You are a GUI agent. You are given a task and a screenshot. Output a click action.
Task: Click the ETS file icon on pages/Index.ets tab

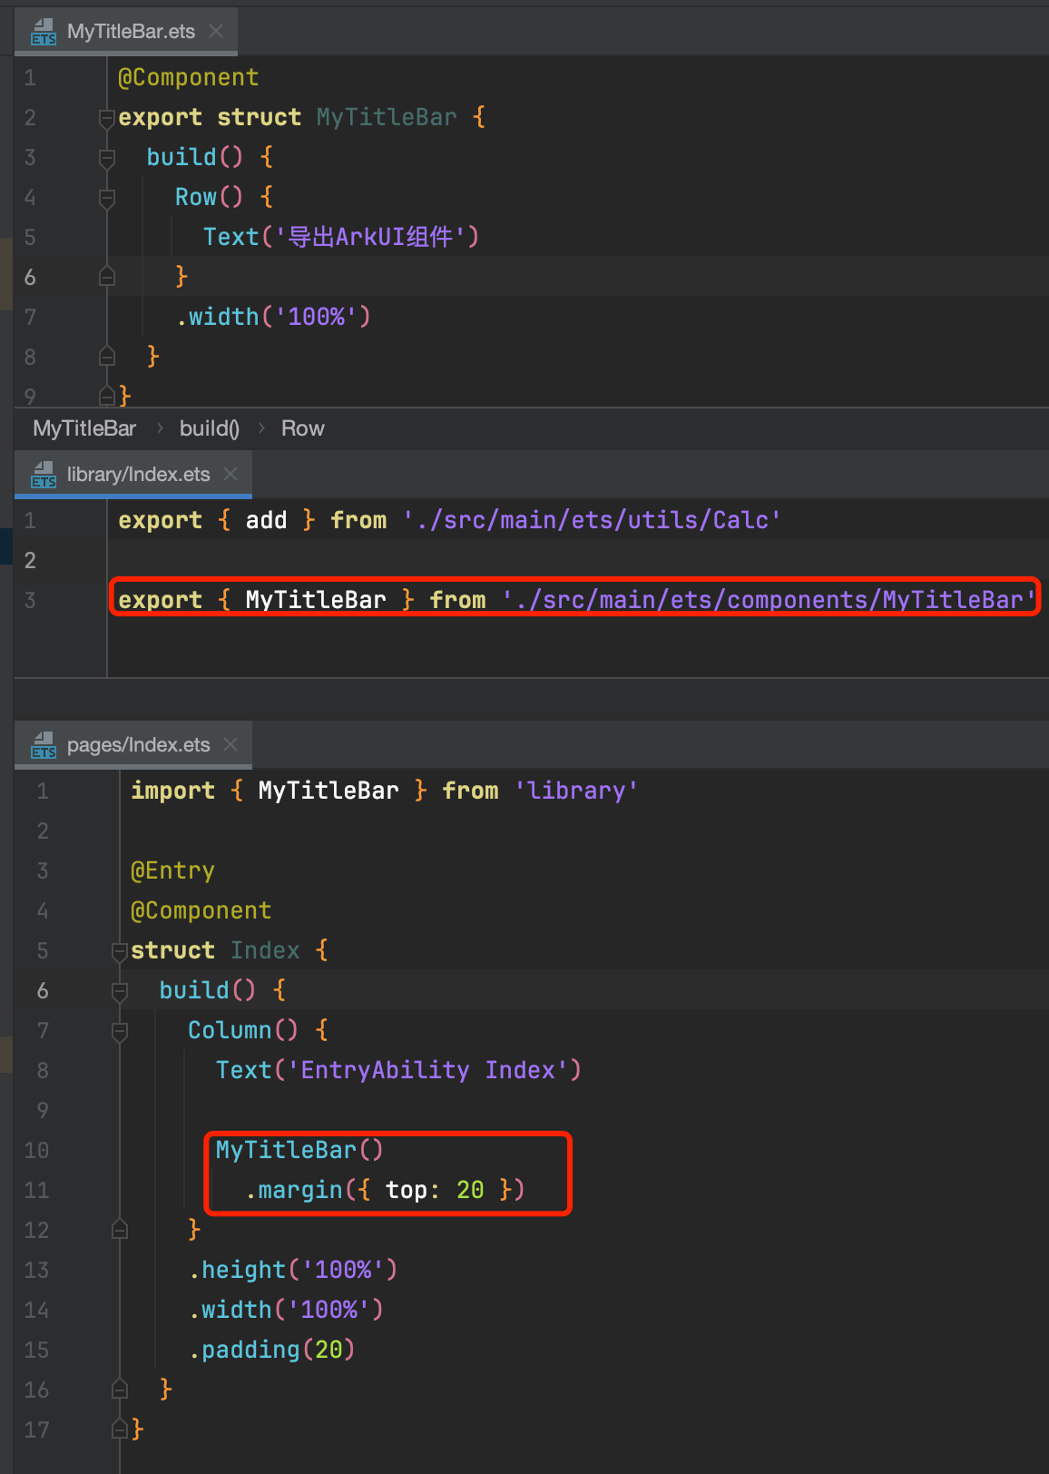pyautogui.click(x=44, y=745)
